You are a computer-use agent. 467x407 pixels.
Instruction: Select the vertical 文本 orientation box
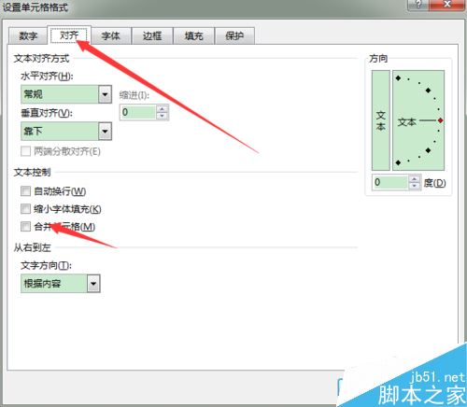(381, 120)
